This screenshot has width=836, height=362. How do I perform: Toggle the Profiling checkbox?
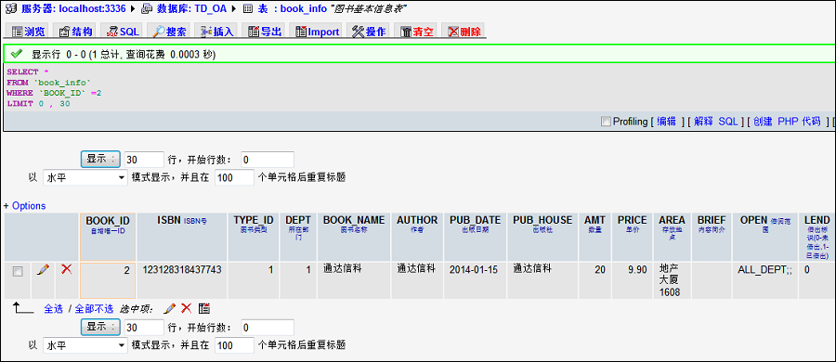(606, 122)
